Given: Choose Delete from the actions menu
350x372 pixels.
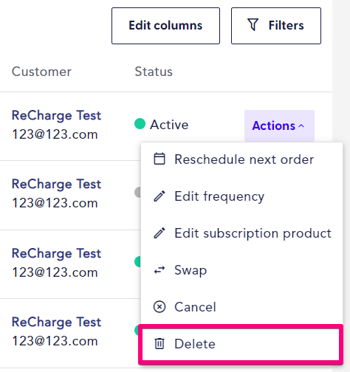Looking at the screenshot, I should click(x=241, y=344).
